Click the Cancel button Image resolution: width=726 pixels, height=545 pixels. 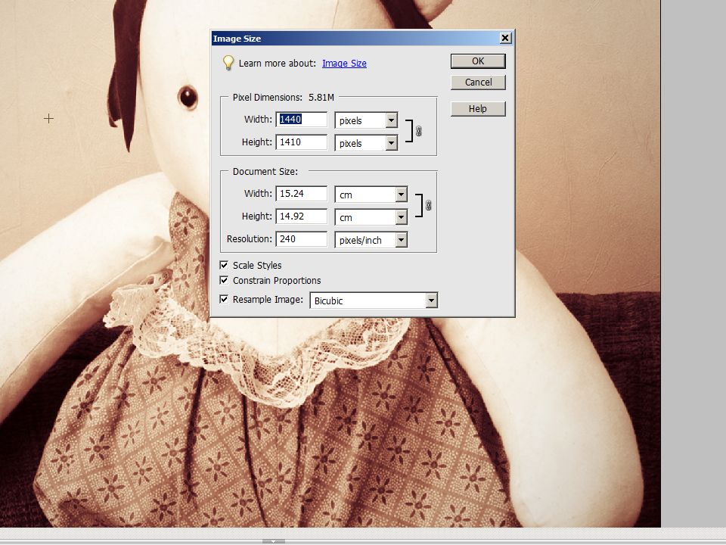coord(478,83)
